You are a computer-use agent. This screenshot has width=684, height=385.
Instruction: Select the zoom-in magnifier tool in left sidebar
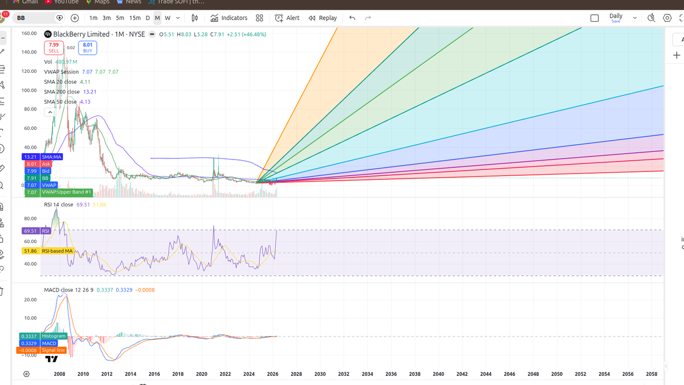point(2,186)
